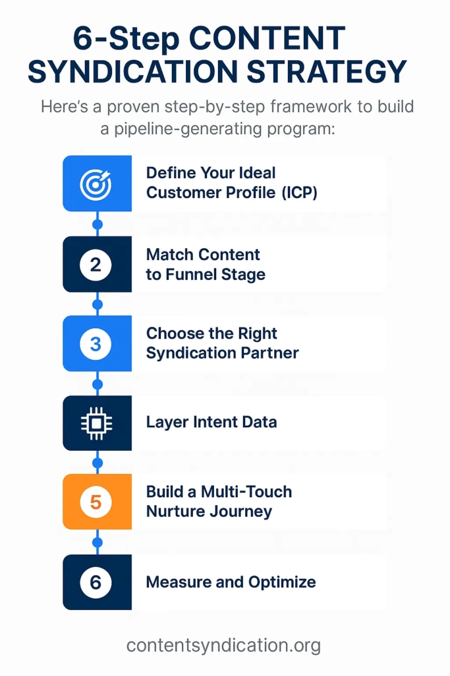Open the contentsyndication.org link in the footer

(x=223, y=645)
